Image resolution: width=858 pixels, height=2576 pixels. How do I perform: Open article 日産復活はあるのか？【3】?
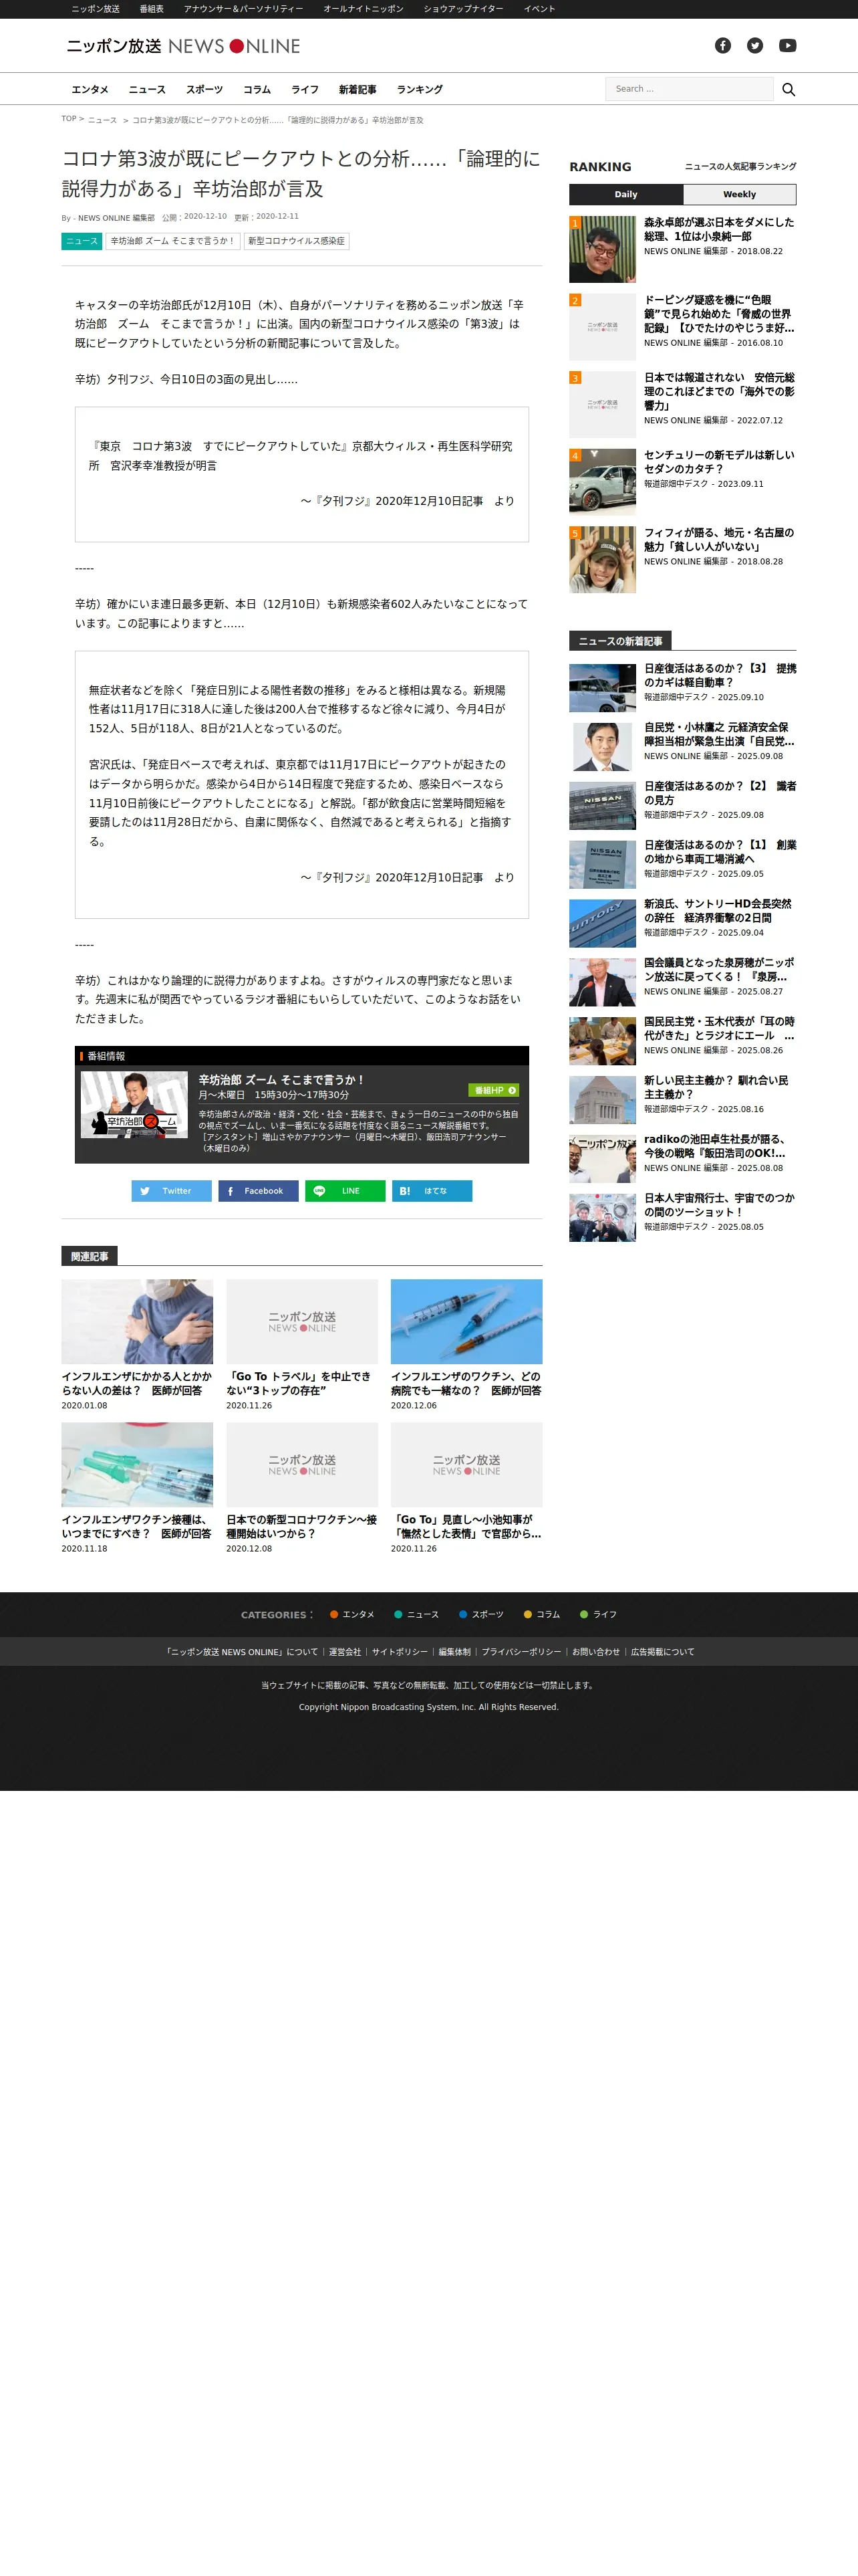720,675
